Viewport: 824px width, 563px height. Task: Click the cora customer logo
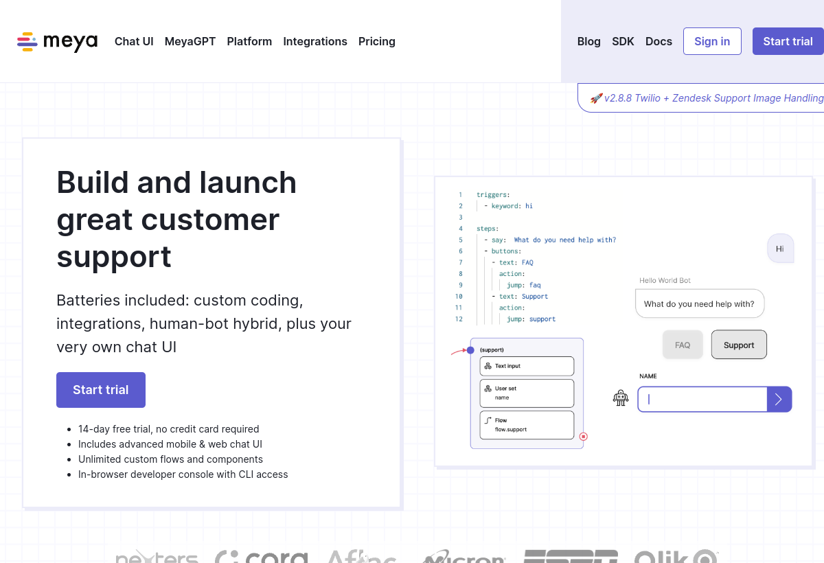click(261, 557)
